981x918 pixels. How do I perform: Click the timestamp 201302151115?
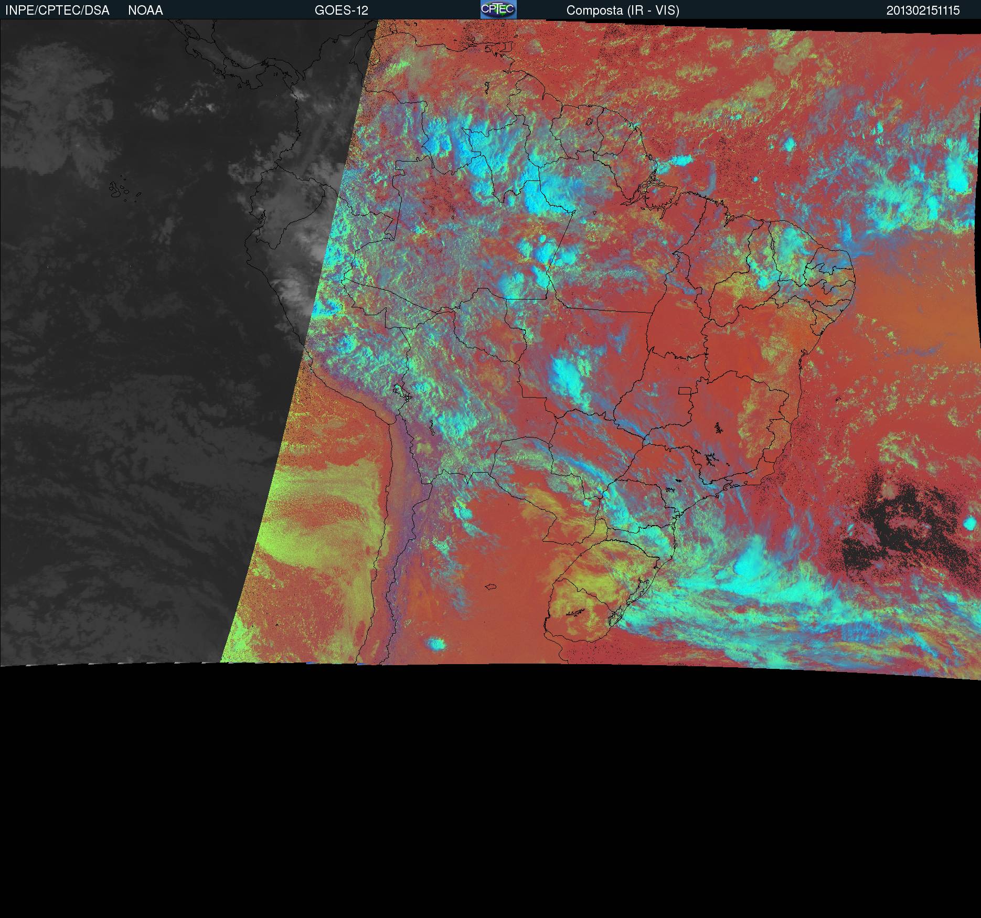point(923,10)
